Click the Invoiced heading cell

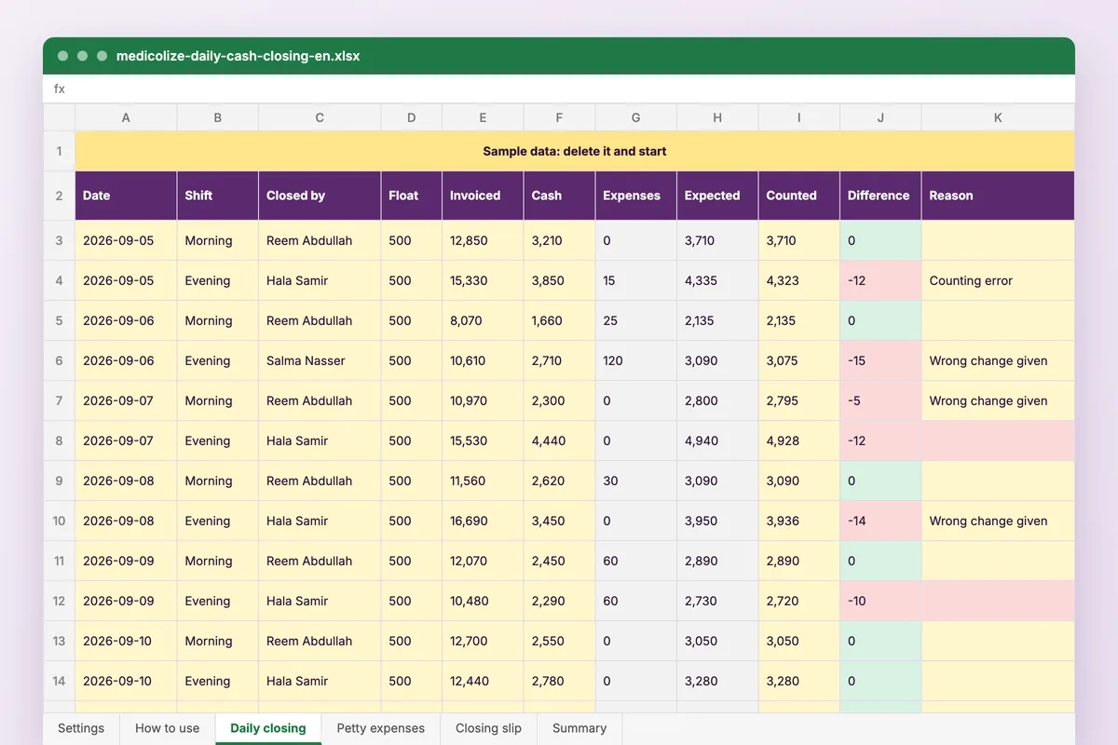pyautogui.click(x=483, y=196)
